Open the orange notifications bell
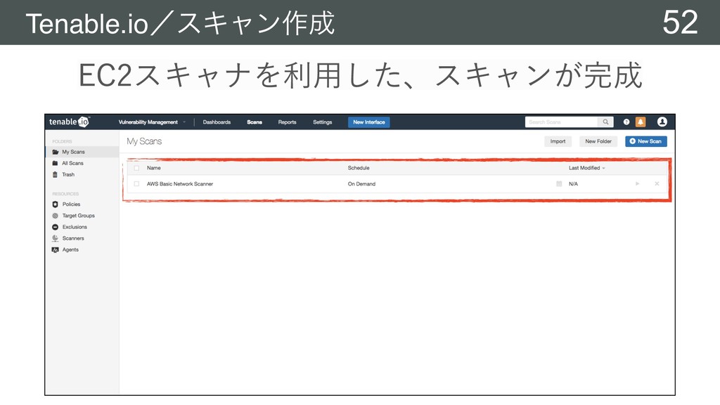The height and width of the screenshot is (405, 720). click(640, 122)
